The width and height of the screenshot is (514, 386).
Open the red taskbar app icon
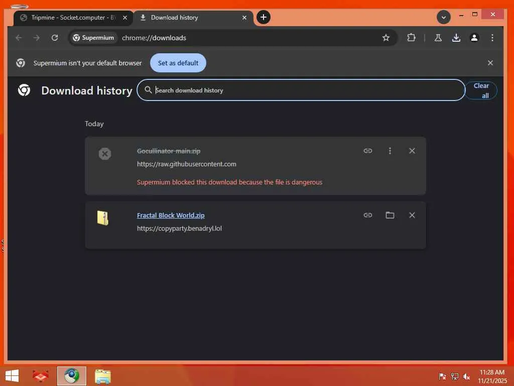click(x=40, y=376)
